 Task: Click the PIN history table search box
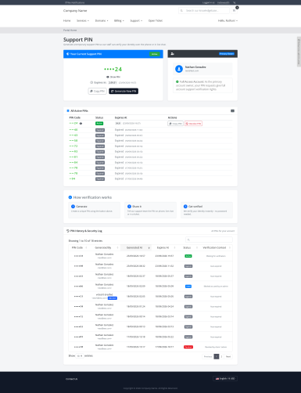click(209, 240)
